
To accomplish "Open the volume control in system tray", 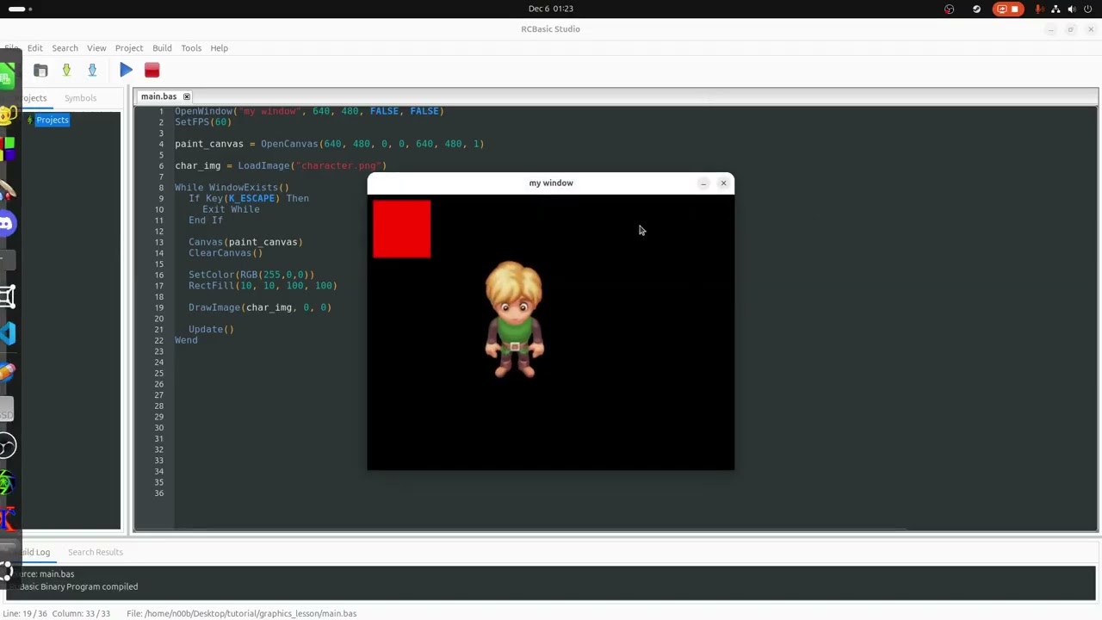I will tap(1072, 9).
